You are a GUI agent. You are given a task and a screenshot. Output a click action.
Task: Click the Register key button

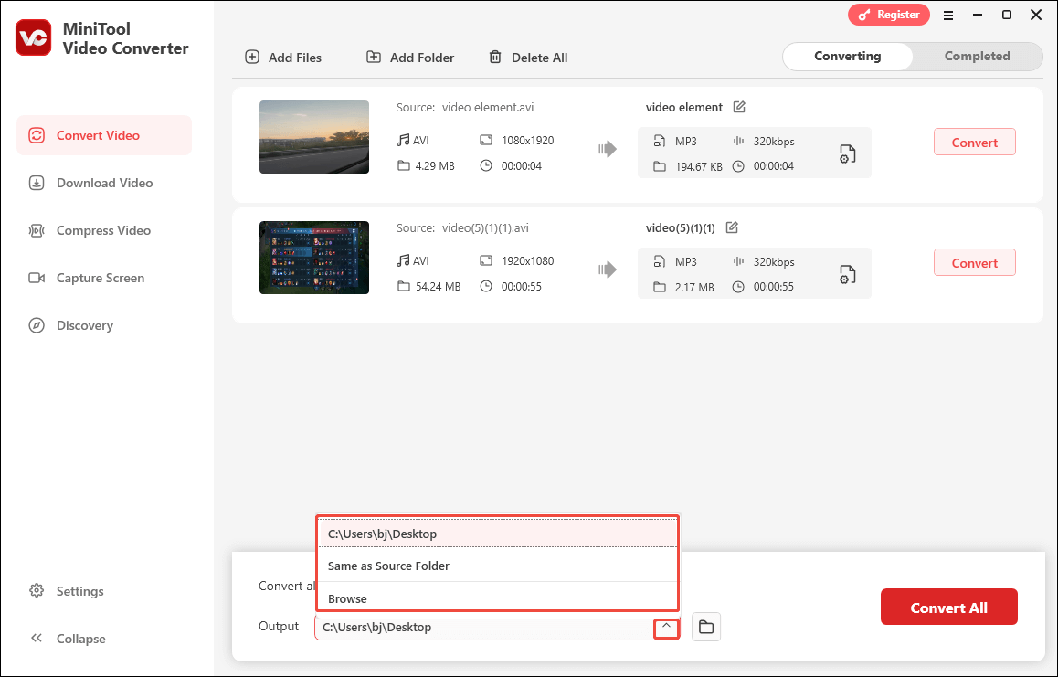(889, 15)
